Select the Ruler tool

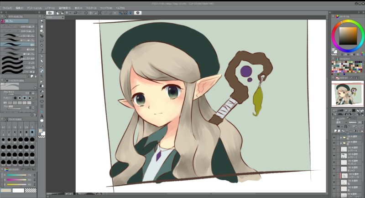[x=42, y=111]
